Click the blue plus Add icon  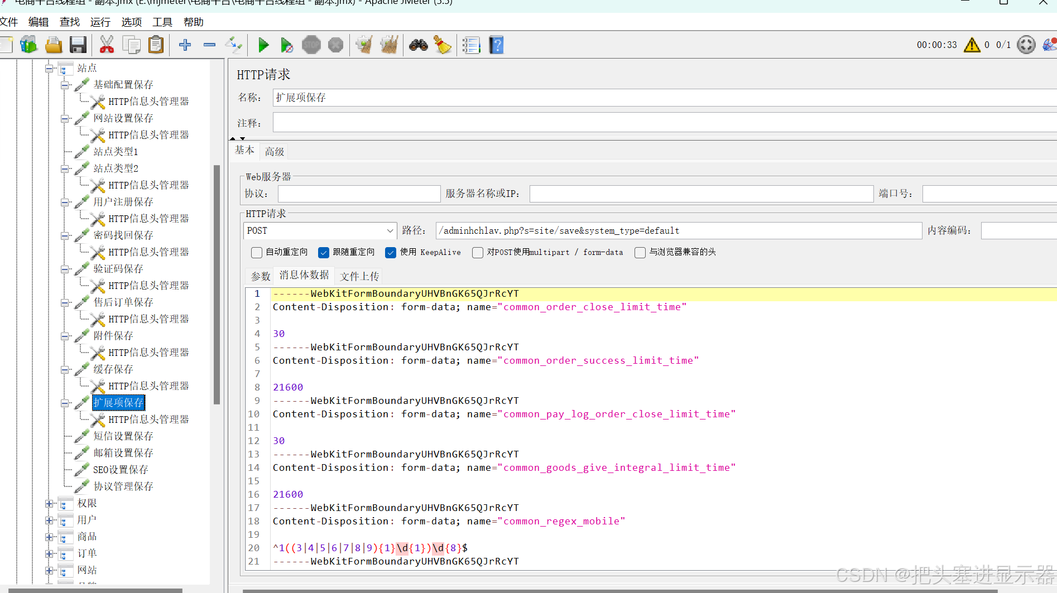coord(185,45)
